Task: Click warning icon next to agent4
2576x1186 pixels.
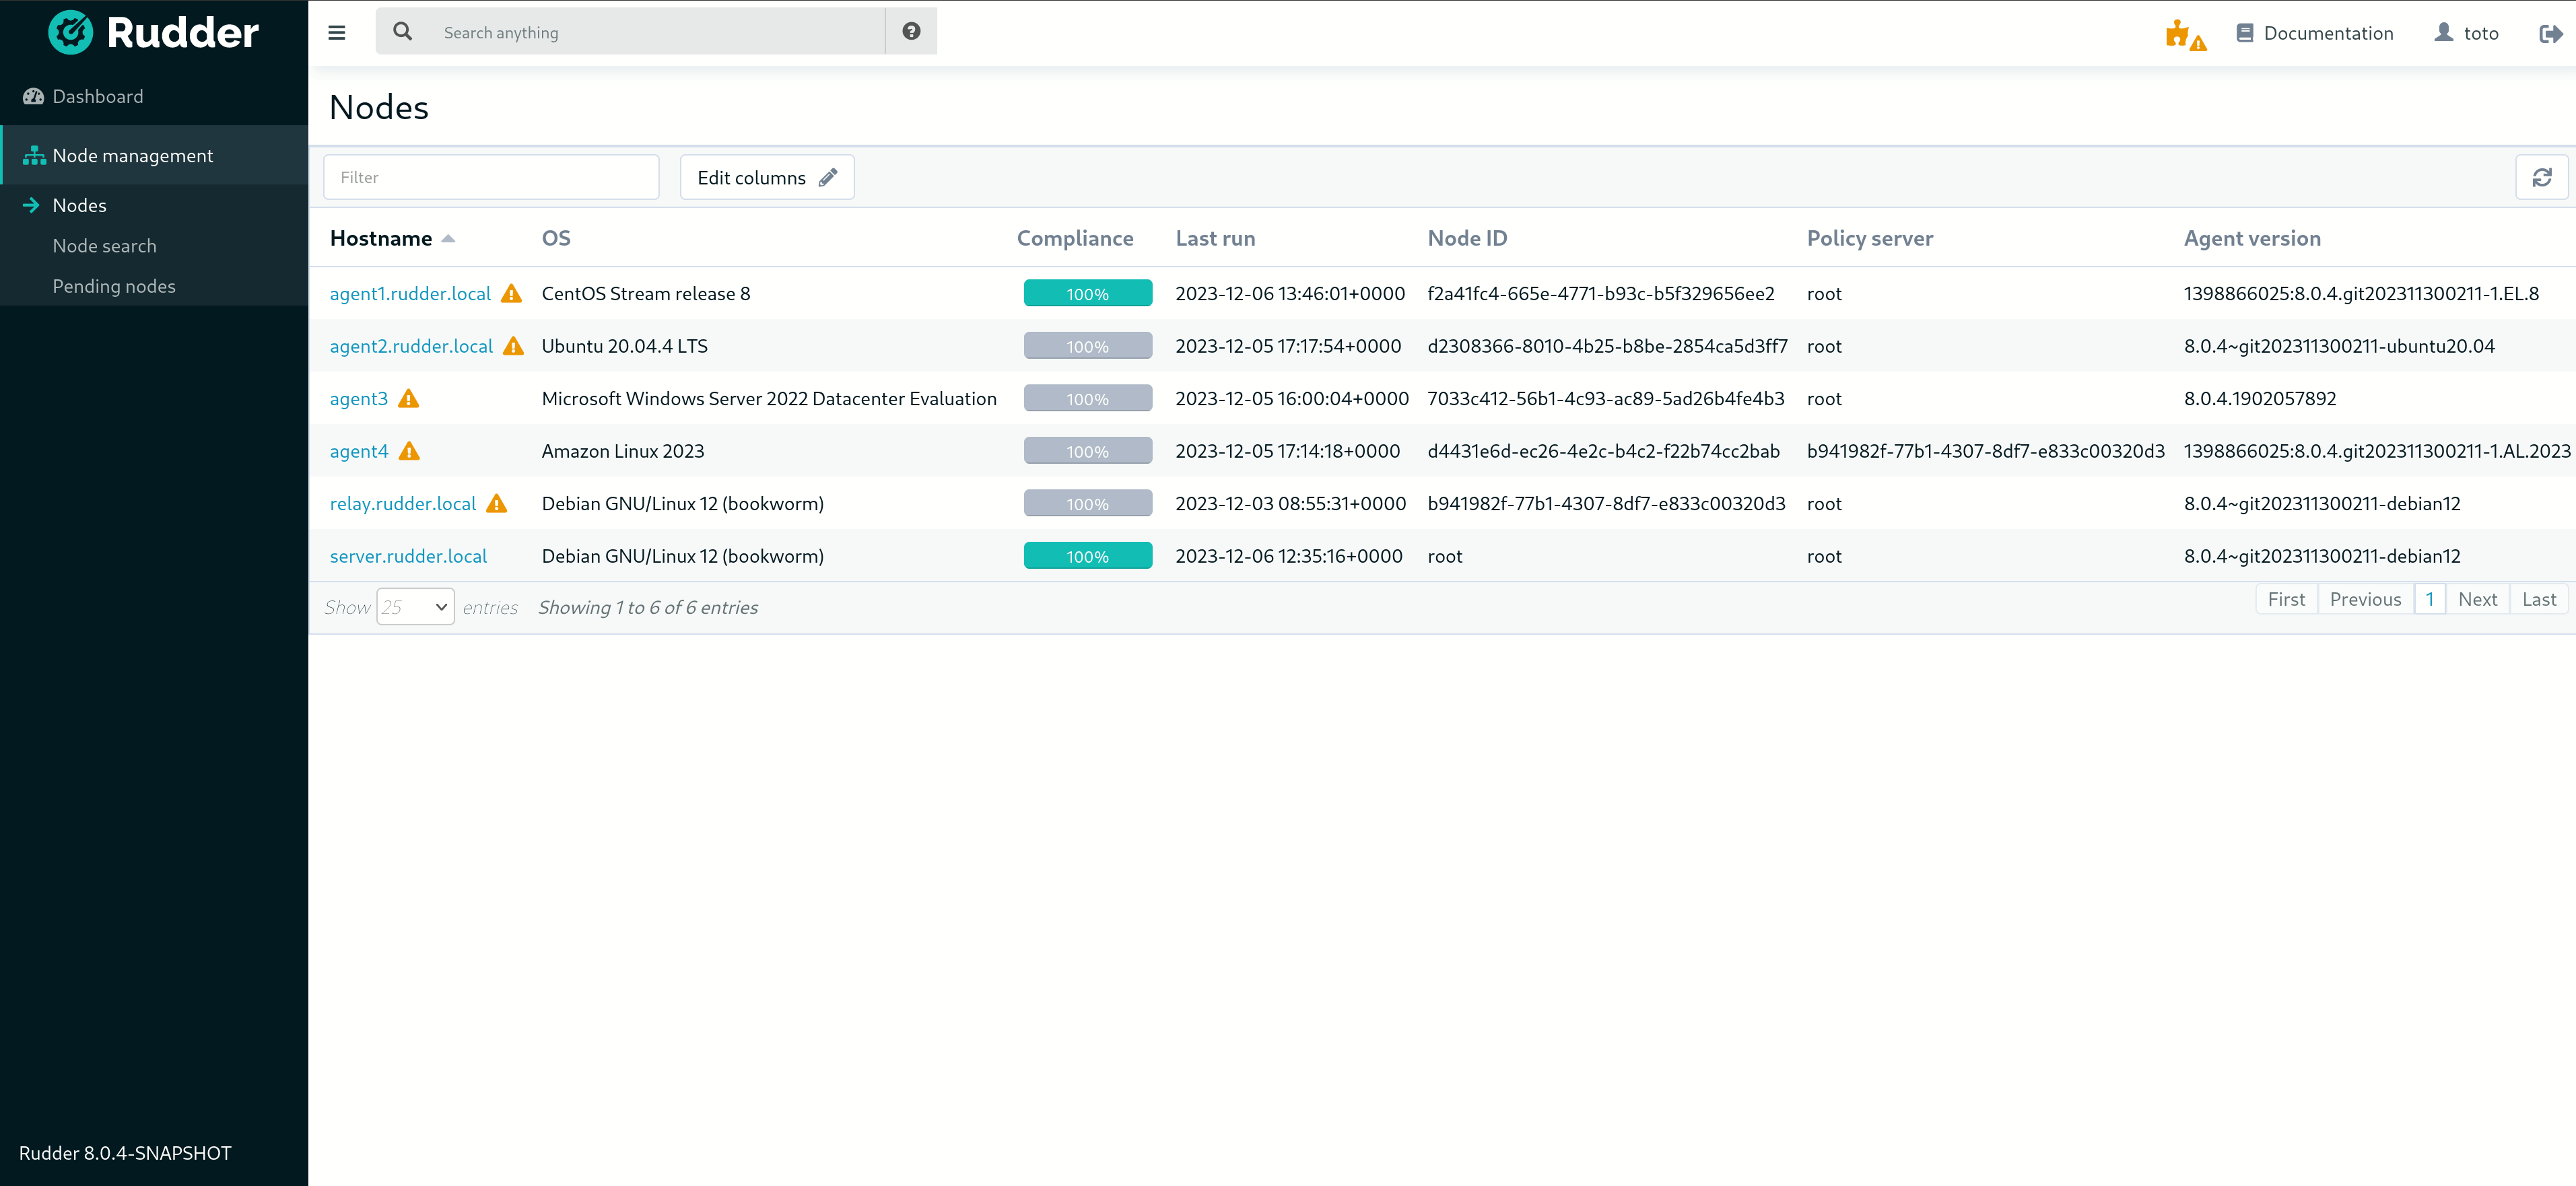Action: point(409,451)
